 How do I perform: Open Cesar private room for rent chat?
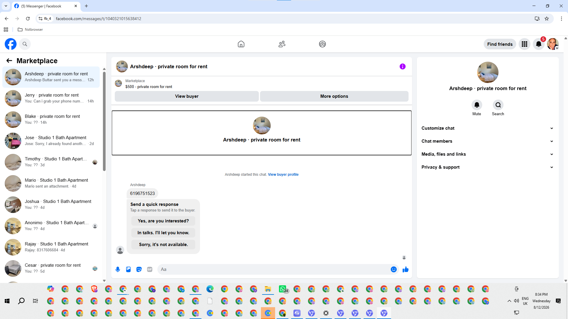tap(51, 268)
